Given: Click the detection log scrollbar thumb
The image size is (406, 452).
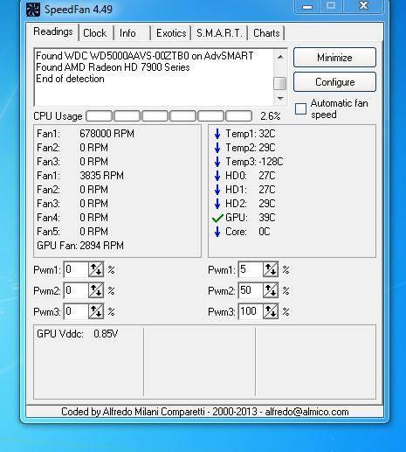Looking at the screenshot, I should click(280, 84).
